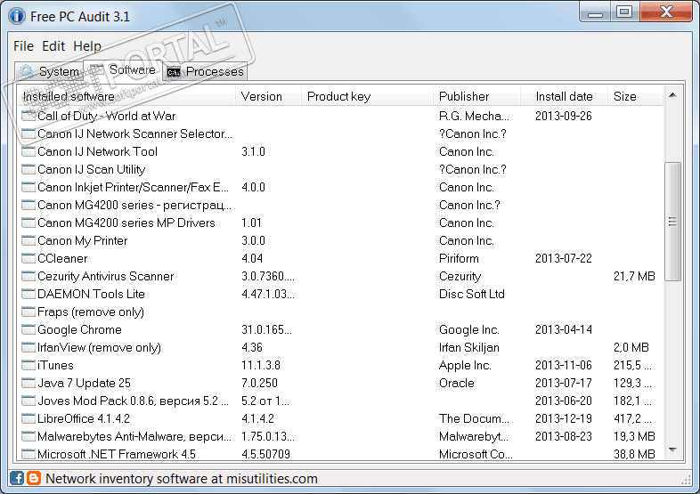This screenshot has width=700, height=494.
Task: Click the 19,3 MB size cell
Action: 634,436
